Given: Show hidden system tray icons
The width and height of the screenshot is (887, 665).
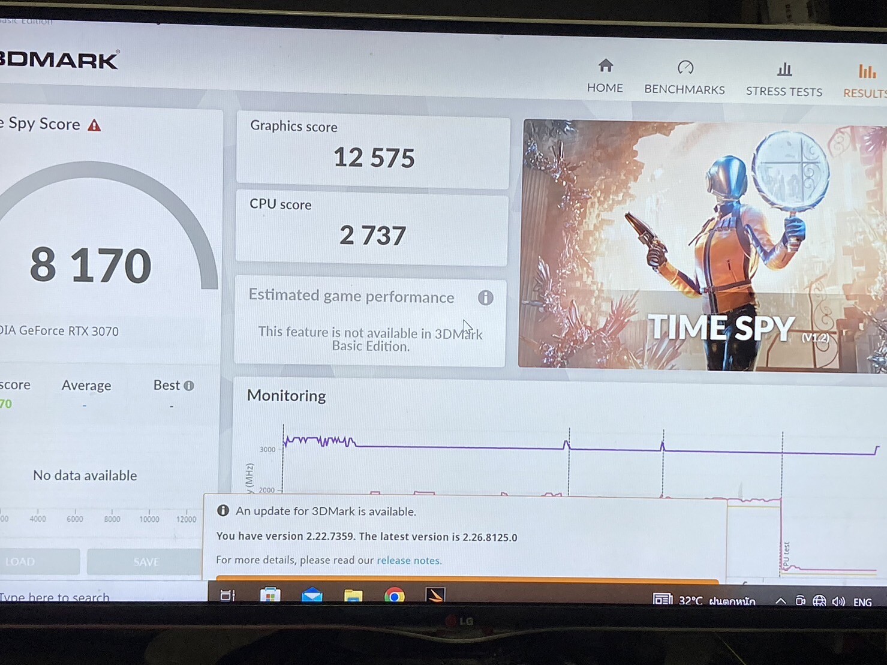Looking at the screenshot, I should click(780, 601).
